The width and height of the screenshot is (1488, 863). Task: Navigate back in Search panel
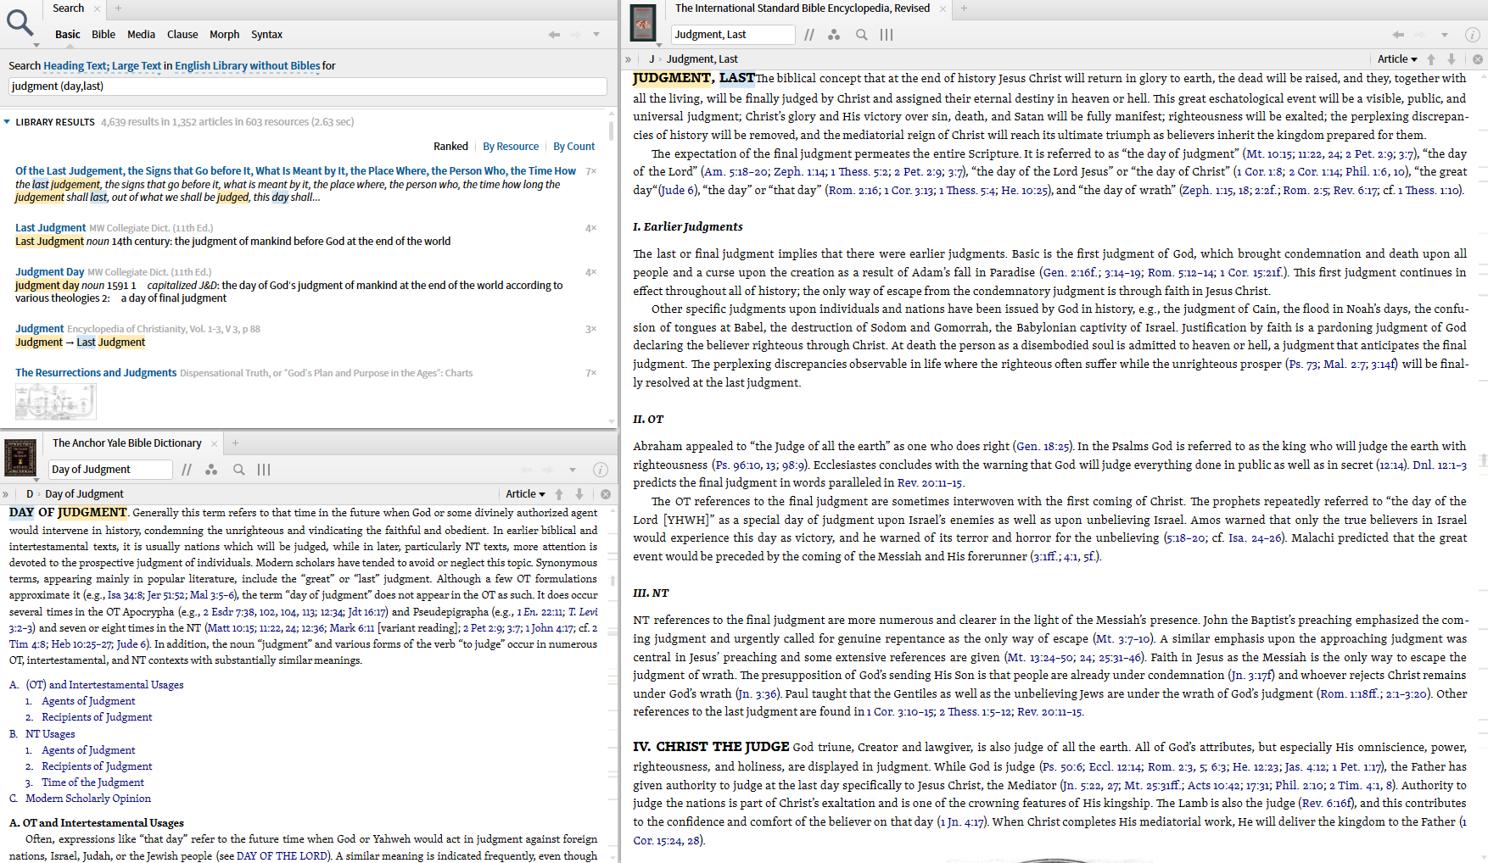click(554, 35)
